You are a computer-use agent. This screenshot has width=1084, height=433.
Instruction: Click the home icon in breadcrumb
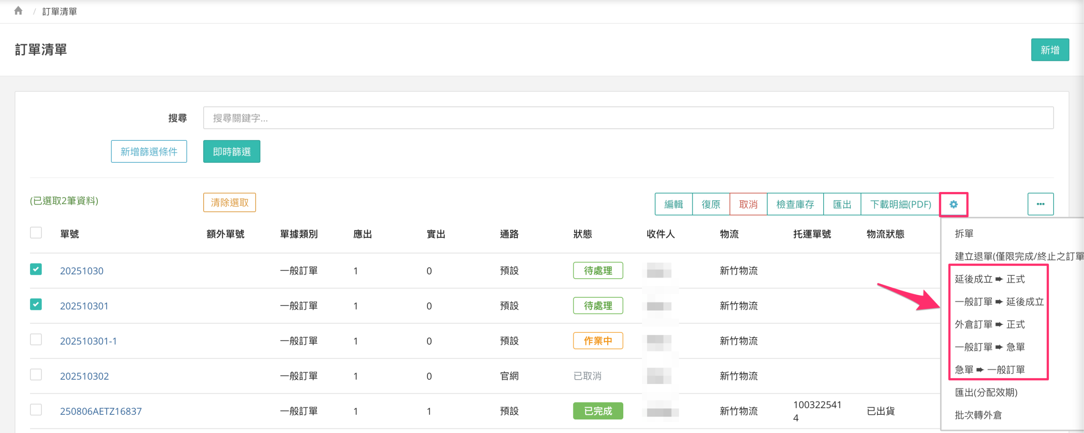[18, 11]
